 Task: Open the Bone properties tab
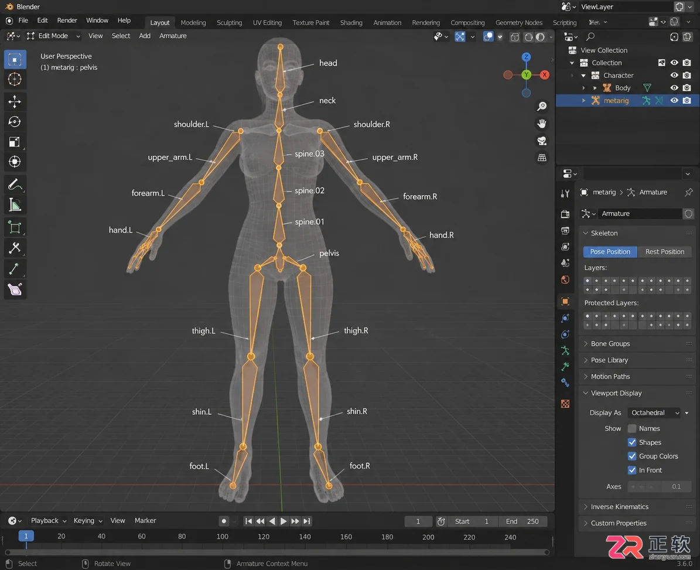[565, 367]
